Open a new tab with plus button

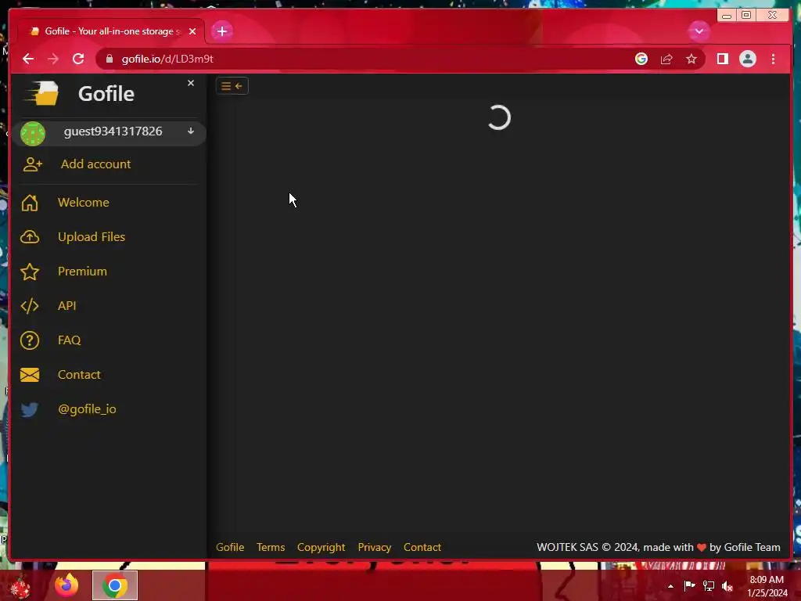[222, 31]
